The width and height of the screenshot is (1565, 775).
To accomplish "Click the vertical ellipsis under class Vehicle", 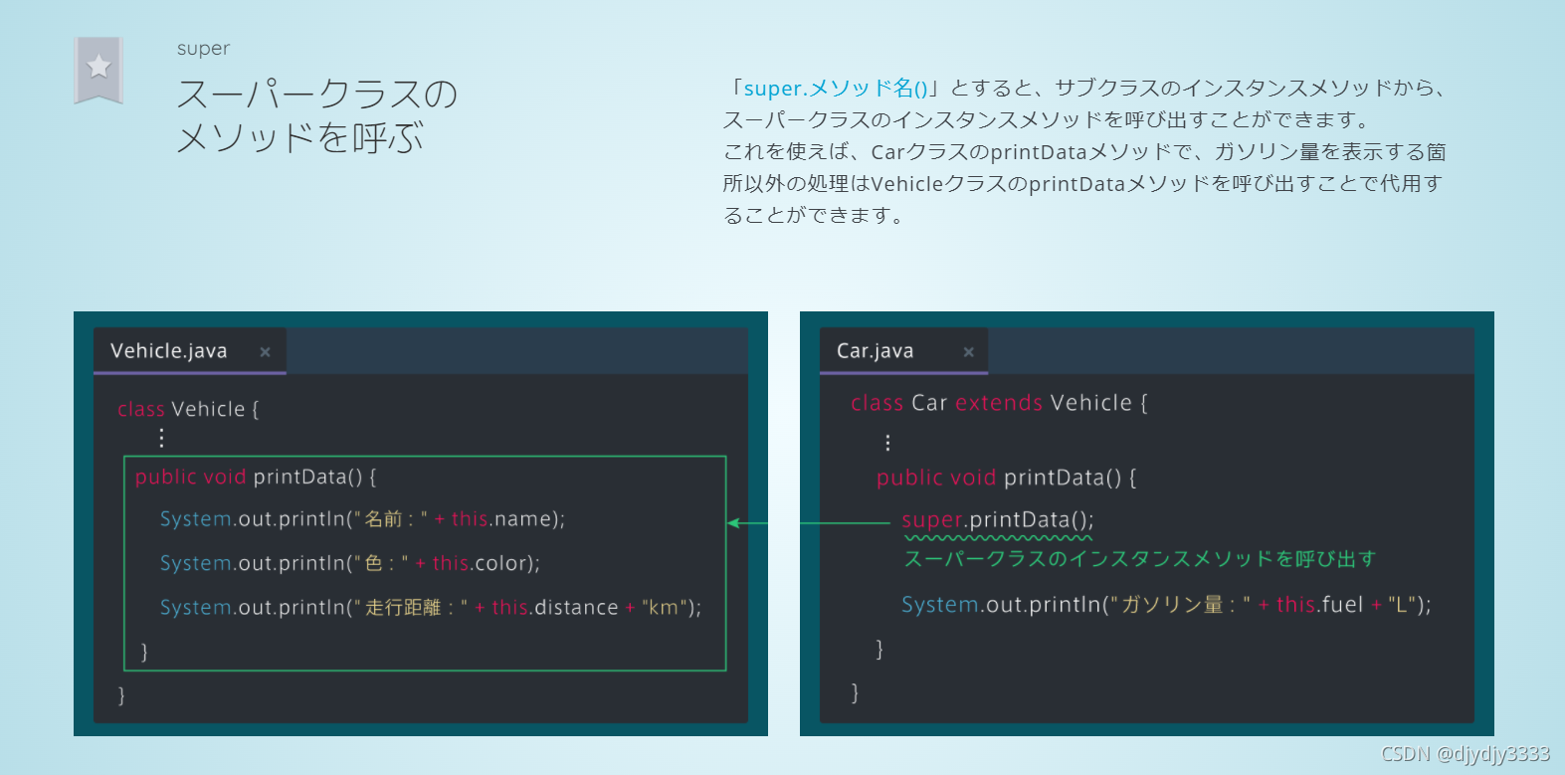I will point(161,438).
